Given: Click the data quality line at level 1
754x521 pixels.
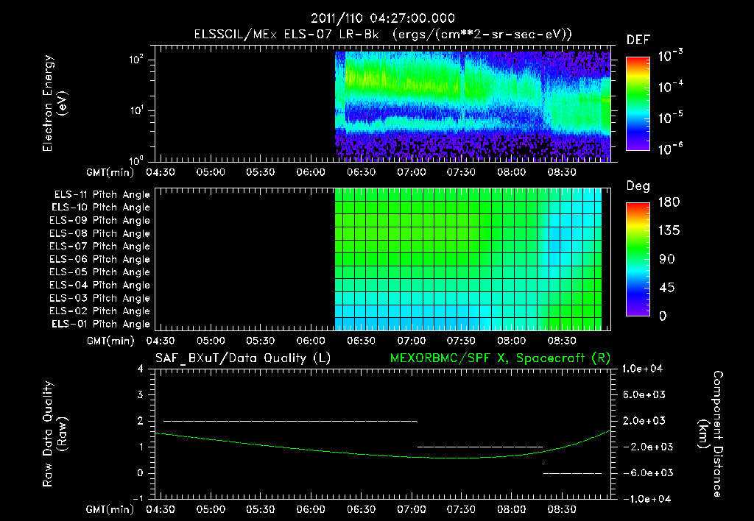Looking at the screenshot, I should pyautogui.click(x=480, y=447).
